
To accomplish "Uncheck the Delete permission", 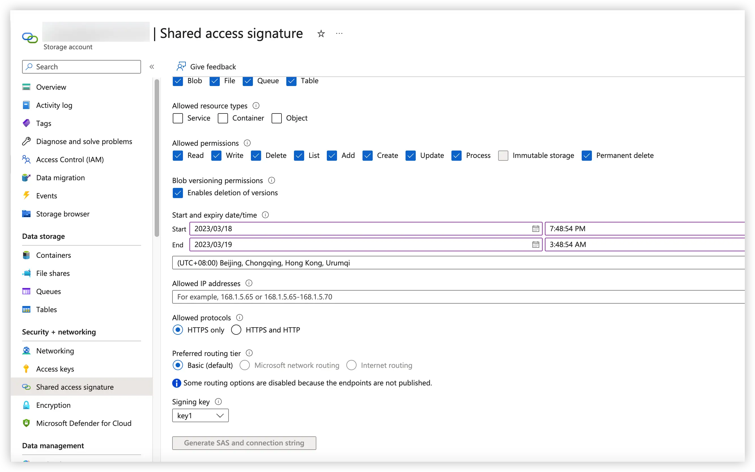I will [x=256, y=155].
